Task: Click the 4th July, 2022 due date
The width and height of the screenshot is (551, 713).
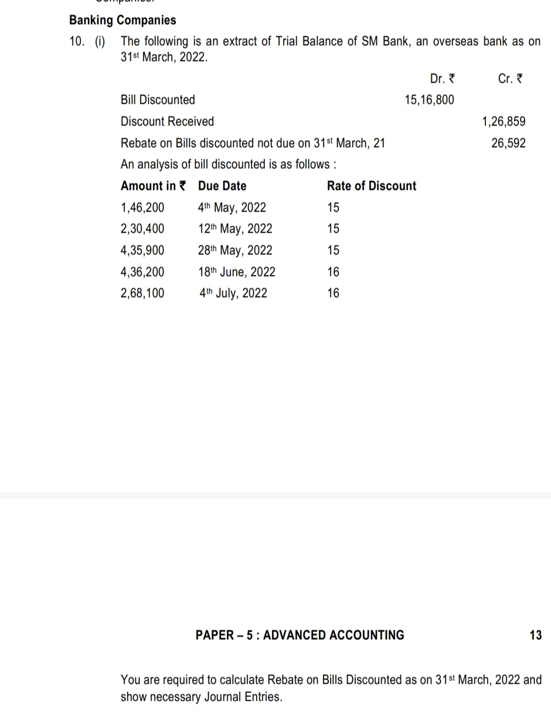Action: click(233, 293)
